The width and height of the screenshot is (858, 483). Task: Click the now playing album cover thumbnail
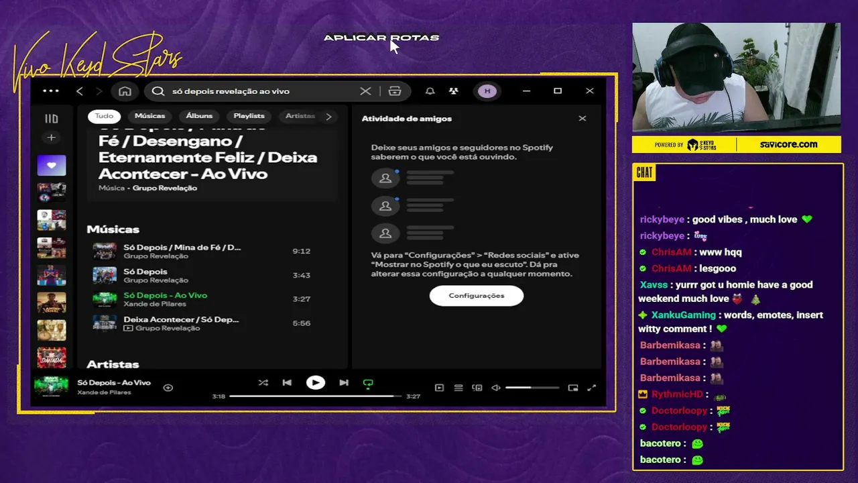point(52,387)
